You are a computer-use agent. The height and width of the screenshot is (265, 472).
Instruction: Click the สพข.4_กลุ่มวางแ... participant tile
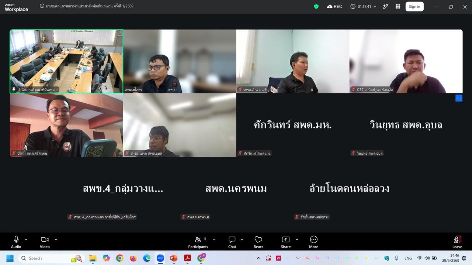(123, 189)
